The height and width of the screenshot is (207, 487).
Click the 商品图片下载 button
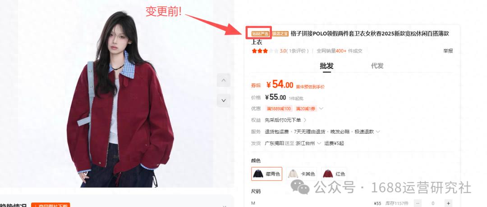pos(51,205)
